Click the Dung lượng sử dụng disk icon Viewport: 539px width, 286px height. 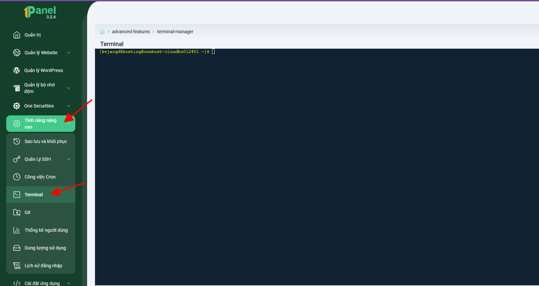17,248
